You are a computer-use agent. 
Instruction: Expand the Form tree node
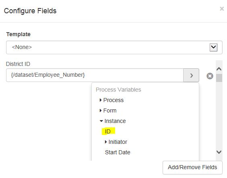point(101,110)
